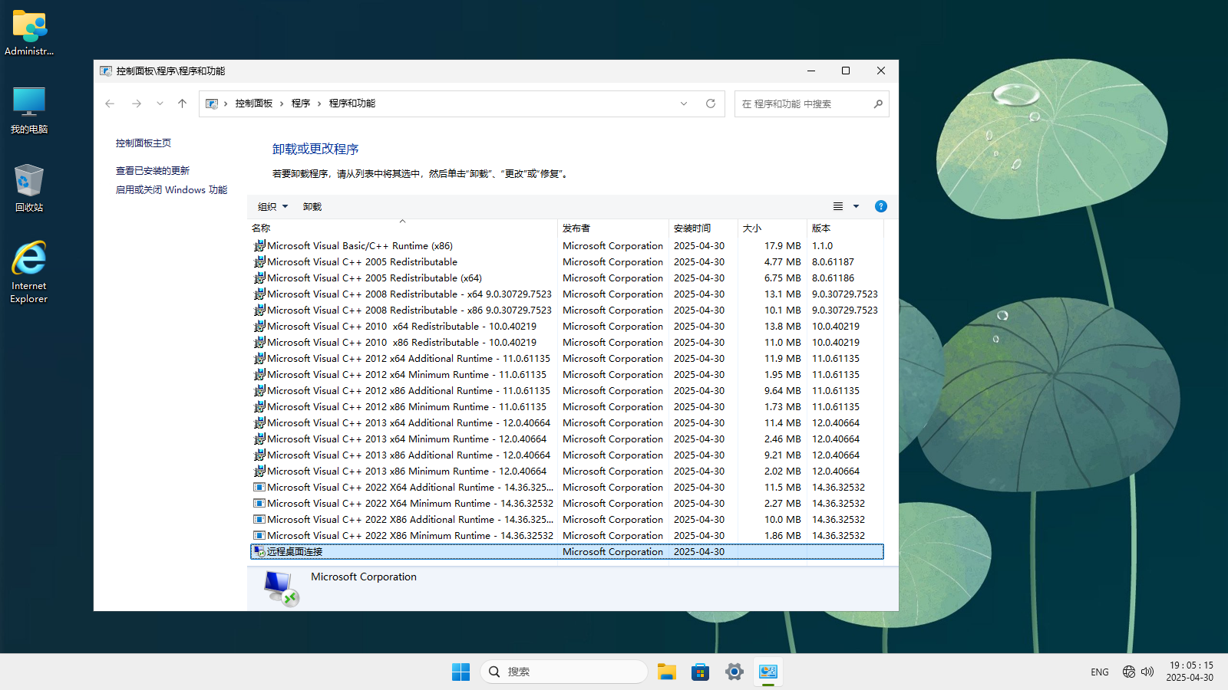Click the control panel icon in title bar
Screen dimensions: 1228x690
[106, 71]
